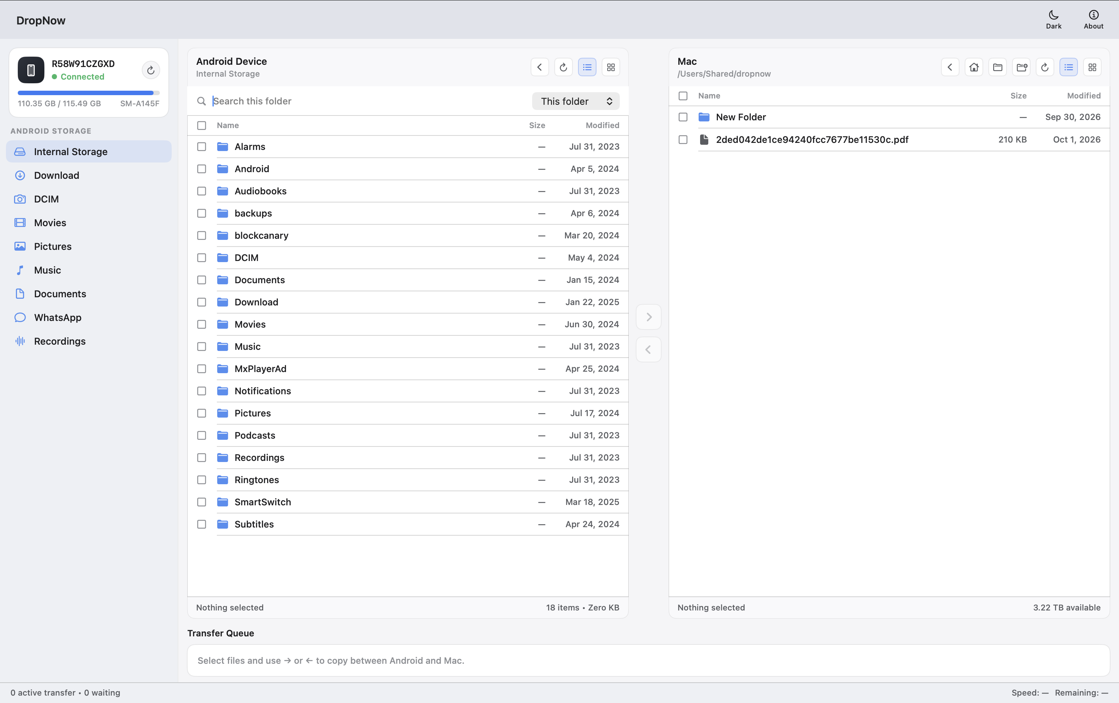
Task: Select the MxPlayerAd folder row
Action: coord(407,369)
